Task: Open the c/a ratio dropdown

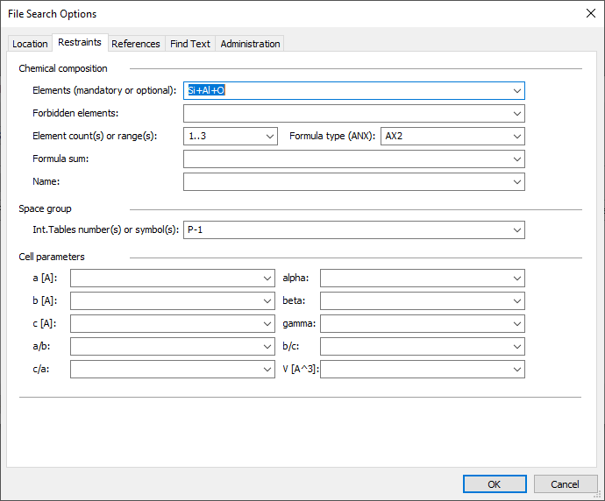Action: tap(267, 370)
